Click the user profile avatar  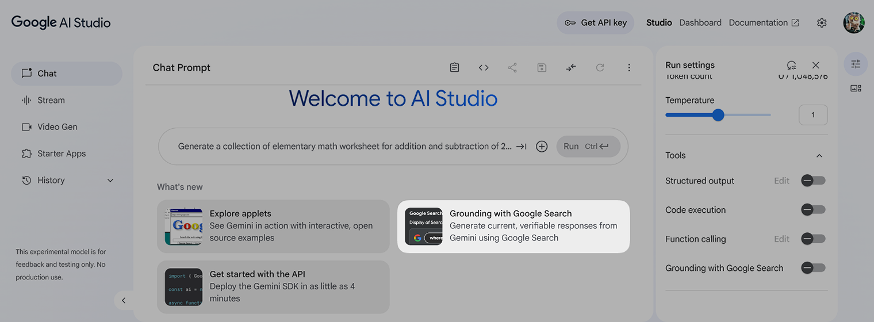[x=854, y=23]
